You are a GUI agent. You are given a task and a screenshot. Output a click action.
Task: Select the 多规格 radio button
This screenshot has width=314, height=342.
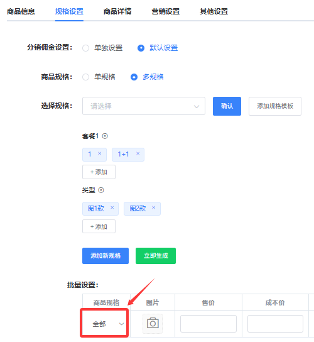coord(134,77)
